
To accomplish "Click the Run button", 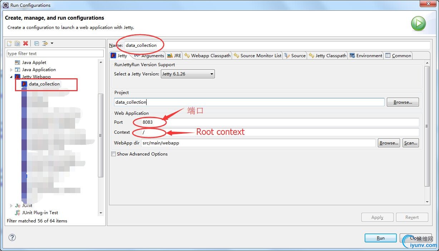I will pyautogui.click(x=381, y=238).
